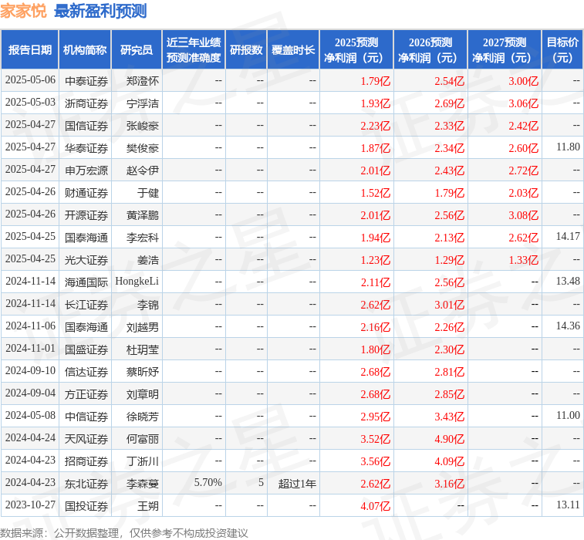This screenshot has height=540, width=584.
Task: Select the 招商证券 institution cell
Action: pyautogui.click(x=86, y=461)
